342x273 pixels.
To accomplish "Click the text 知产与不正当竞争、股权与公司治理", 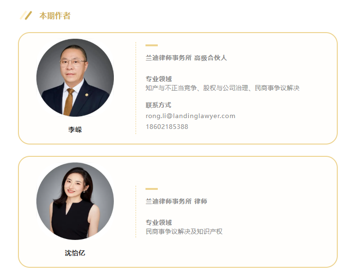I will pyautogui.click(x=197, y=88).
